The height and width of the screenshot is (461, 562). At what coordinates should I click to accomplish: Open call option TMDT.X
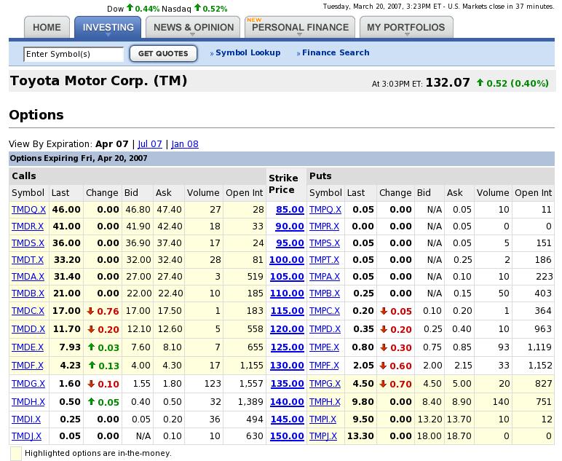28,260
